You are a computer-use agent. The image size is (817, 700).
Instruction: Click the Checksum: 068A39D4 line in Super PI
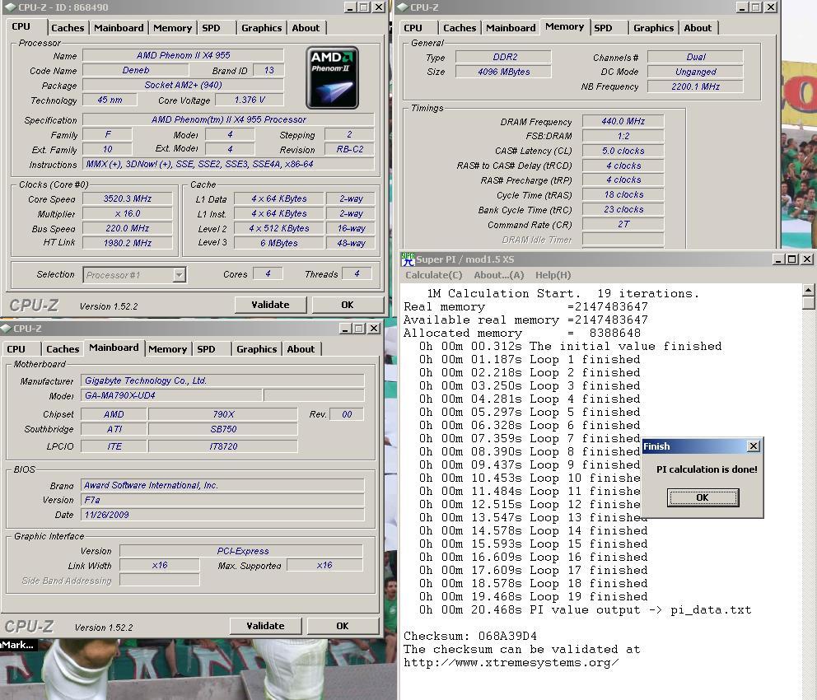click(x=470, y=636)
